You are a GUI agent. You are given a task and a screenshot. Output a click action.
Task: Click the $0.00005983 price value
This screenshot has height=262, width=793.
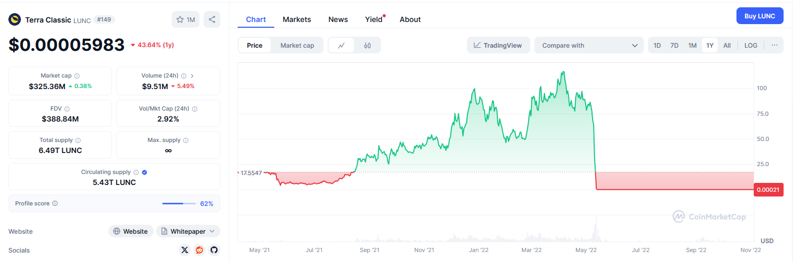click(66, 45)
